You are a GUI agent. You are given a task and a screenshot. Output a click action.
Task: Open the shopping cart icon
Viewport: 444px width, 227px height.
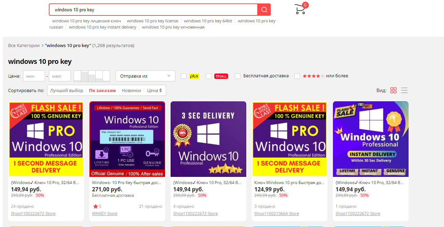[300, 9]
